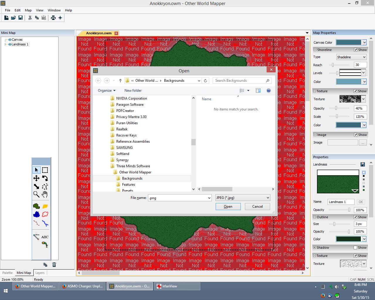375x300 pixels.
Task: Open the JPEG file type dropdown
Action: [243, 198]
